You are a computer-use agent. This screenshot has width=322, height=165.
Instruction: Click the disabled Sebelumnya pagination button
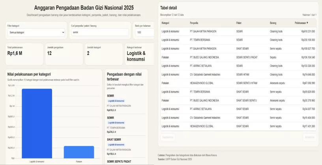point(168,137)
